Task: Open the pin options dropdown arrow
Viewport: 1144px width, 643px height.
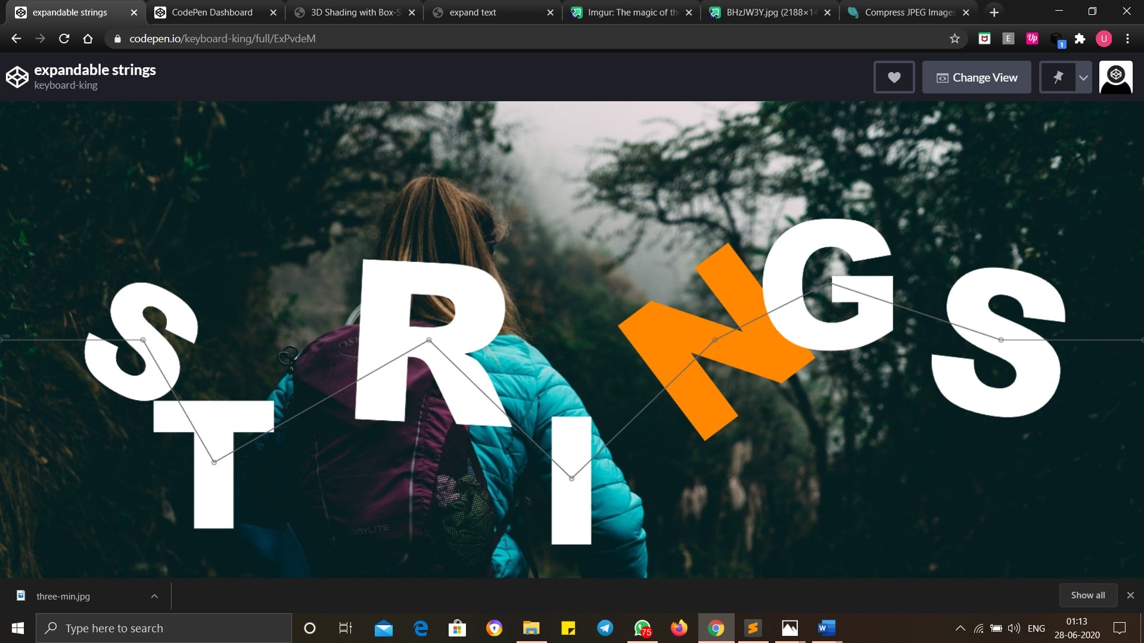Action: [1083, 77]
